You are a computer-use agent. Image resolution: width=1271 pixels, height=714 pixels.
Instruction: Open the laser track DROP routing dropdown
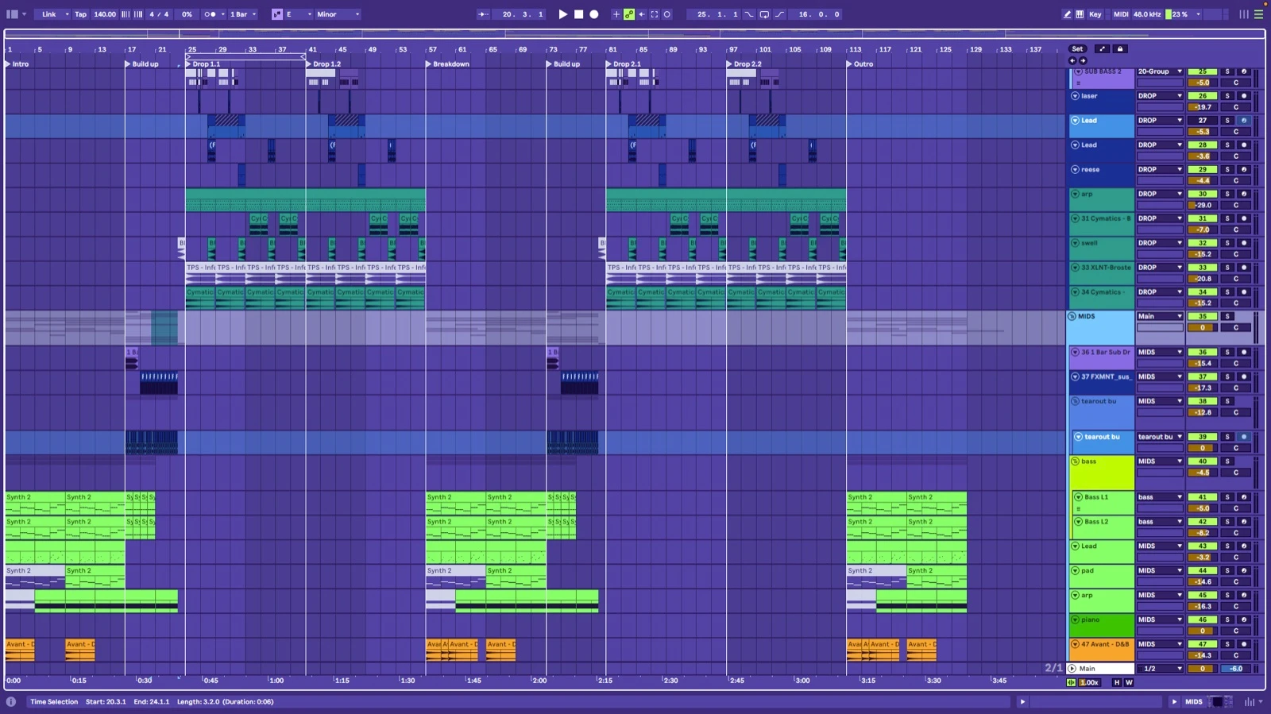(x=1160, y=96)
